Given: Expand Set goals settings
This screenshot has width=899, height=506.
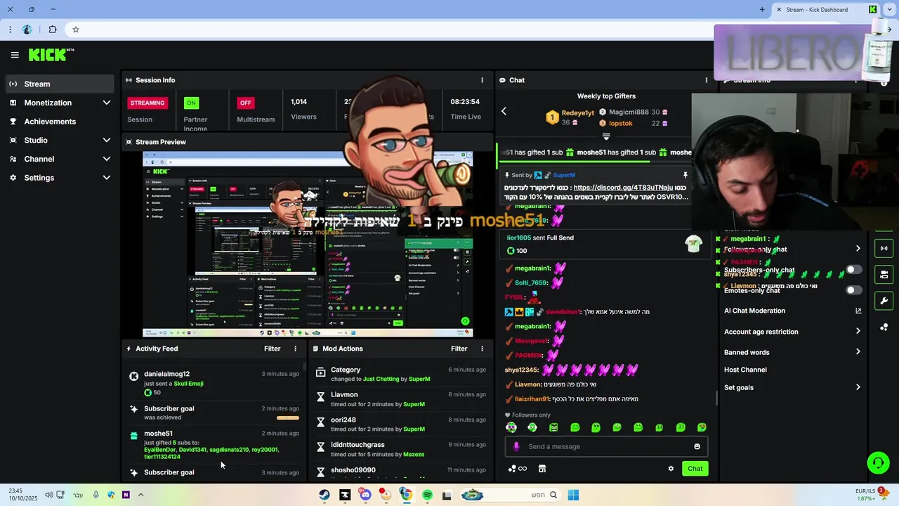Looking at the screenshot, I should click(858, 387).
